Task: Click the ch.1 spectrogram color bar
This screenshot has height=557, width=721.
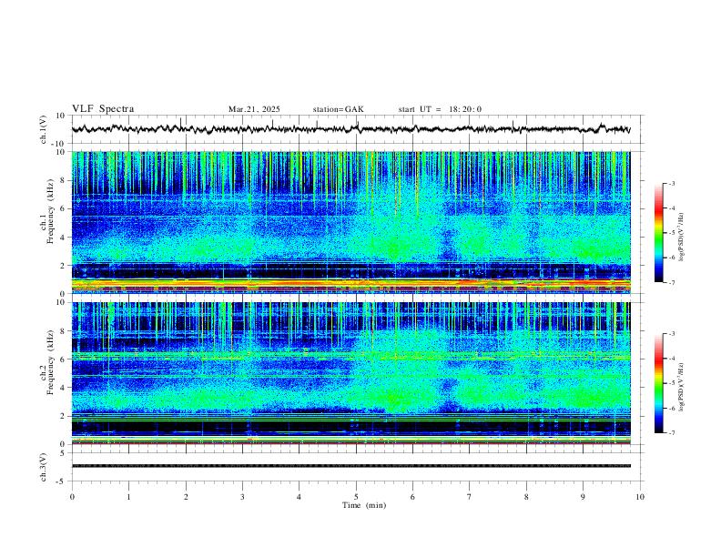Action: [x=658, y=233]
